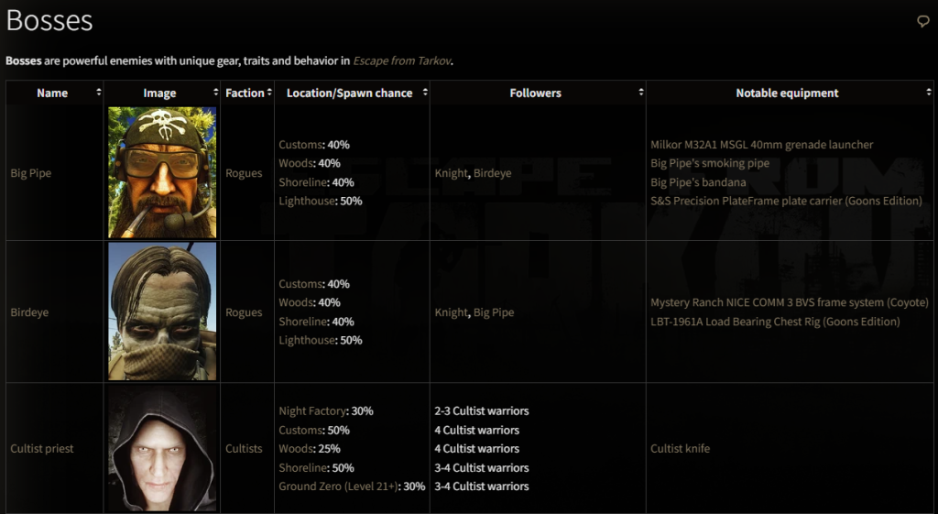Screen dimensions: 938x514
Task: Open Rogues faction link in Big Pipe row
Action: pos(244,173)
